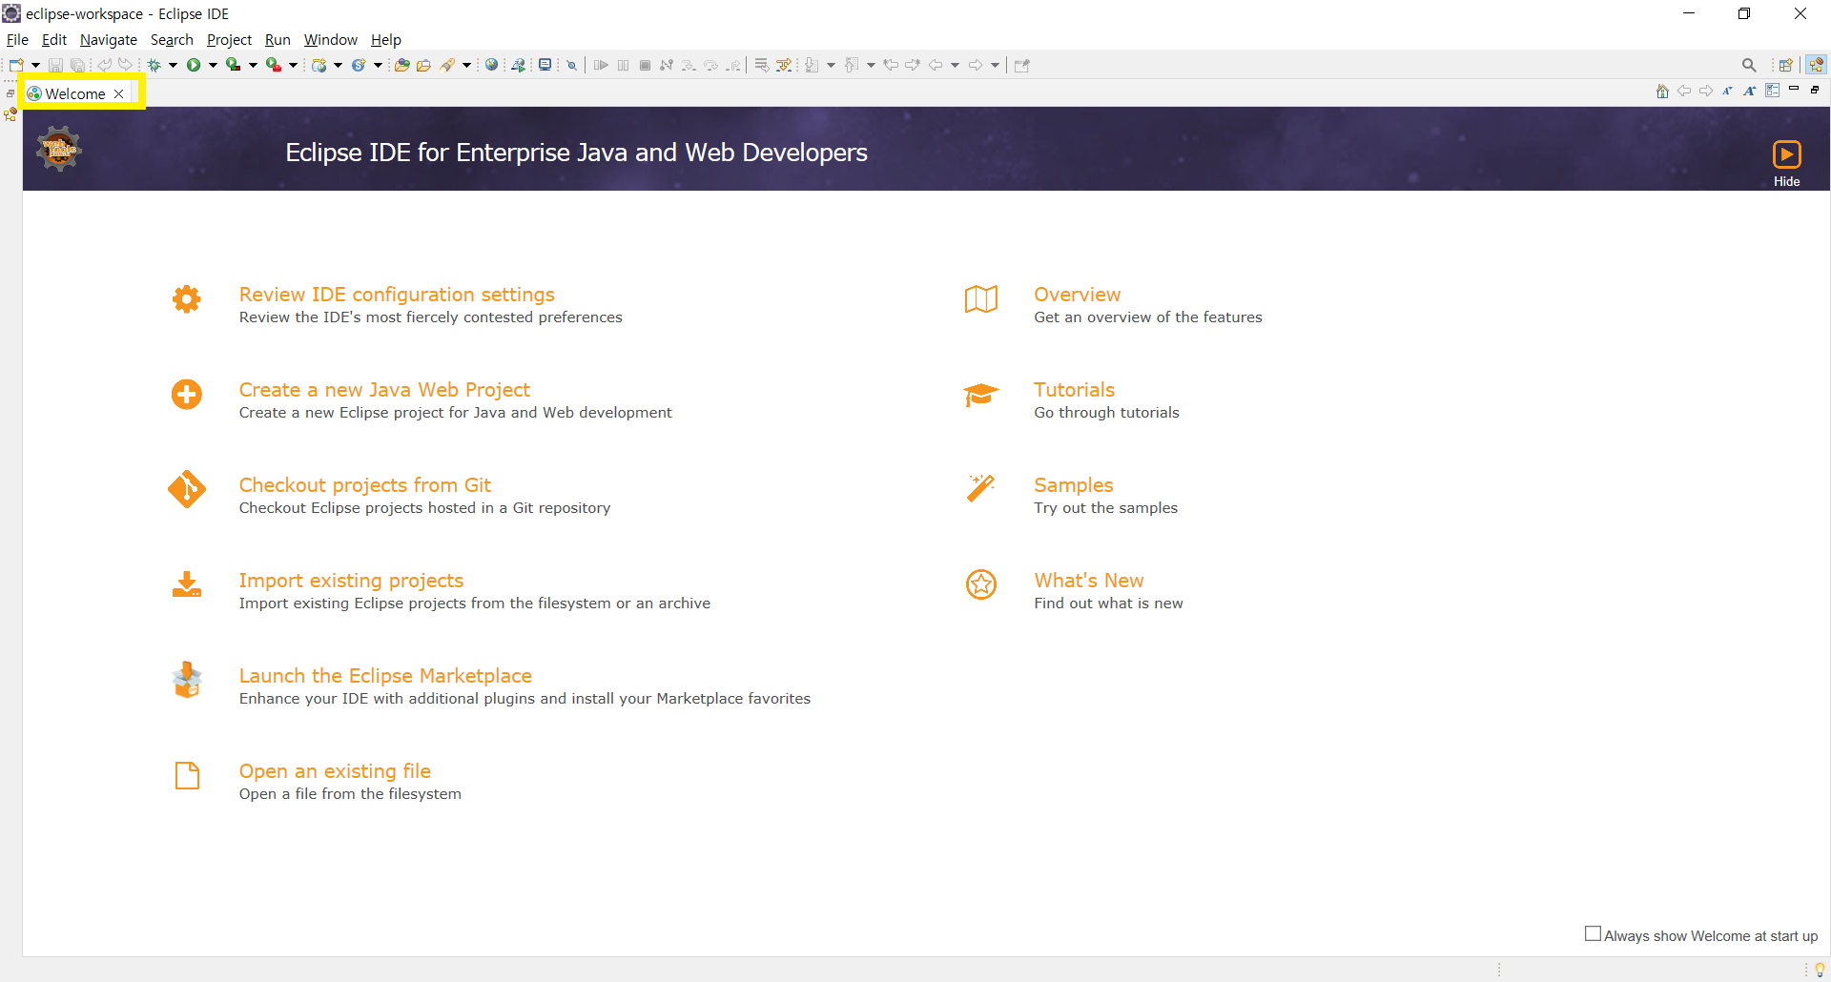The width and height of the screenshot is (1831, 982).
Task: Hide the Welcome page via Hide button
Action: point(1786,163)
